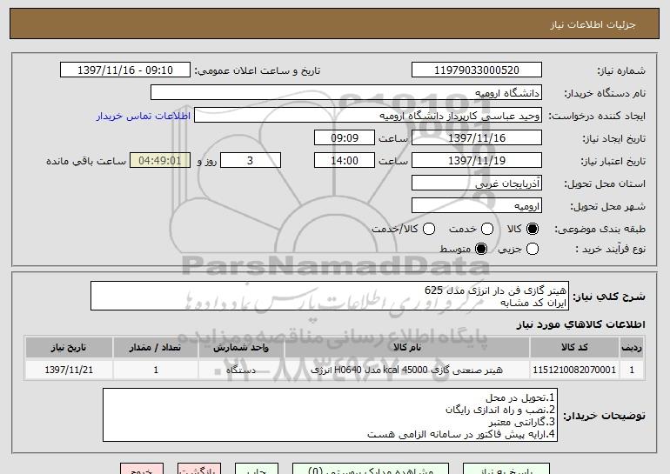Image resolution: width=670 pixels, height=474 pixels.
Task: Click the نام کالا column header
Action: pos(407,348)
